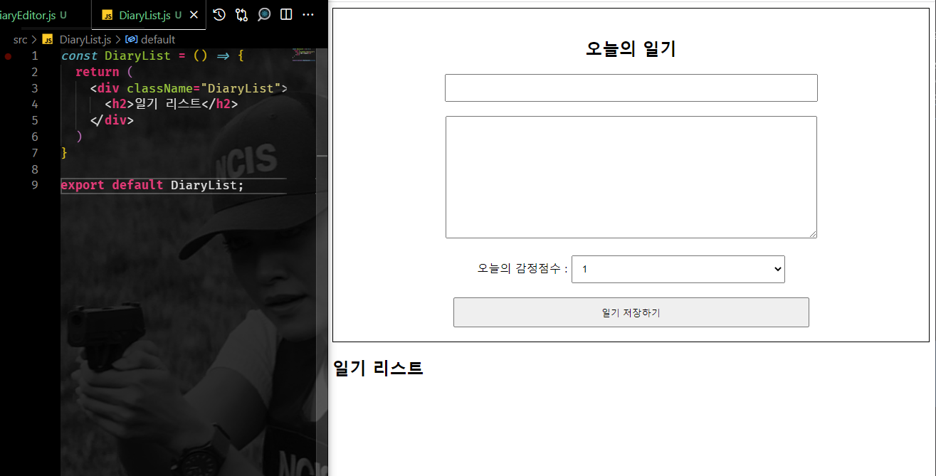The height and width of the screenshot is (476, 936).
Task: Focus the diary content textarea
Action: click(x=631, y=177)
